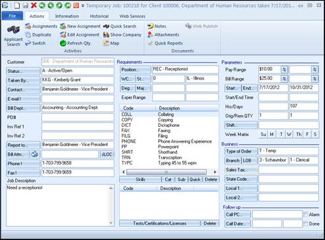Toggle Pay Range minimum percent button
The width and height of the screenshot is (325, 240).
(284, 70)
